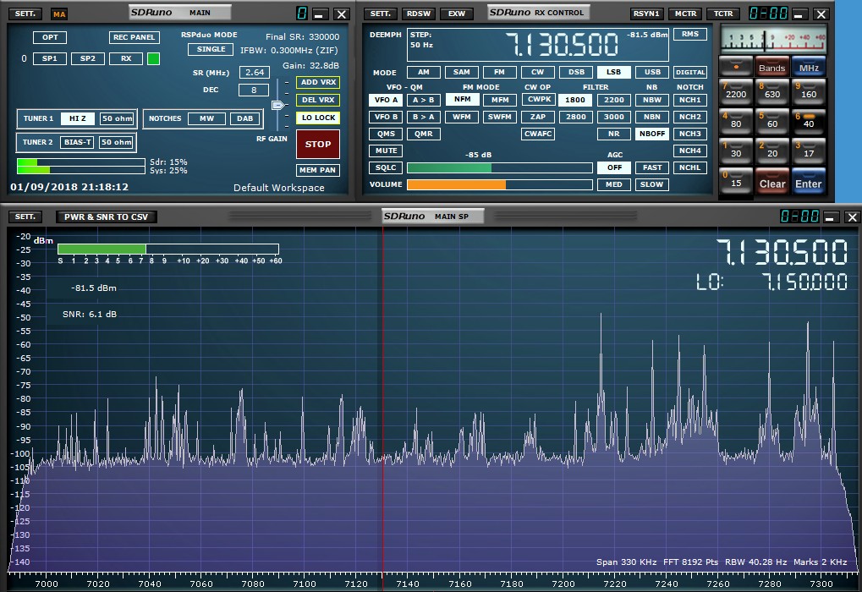Screen dimensions: 862x592
Task: Click the green status indicator beside RX
Action: click(x=153, y=58)
